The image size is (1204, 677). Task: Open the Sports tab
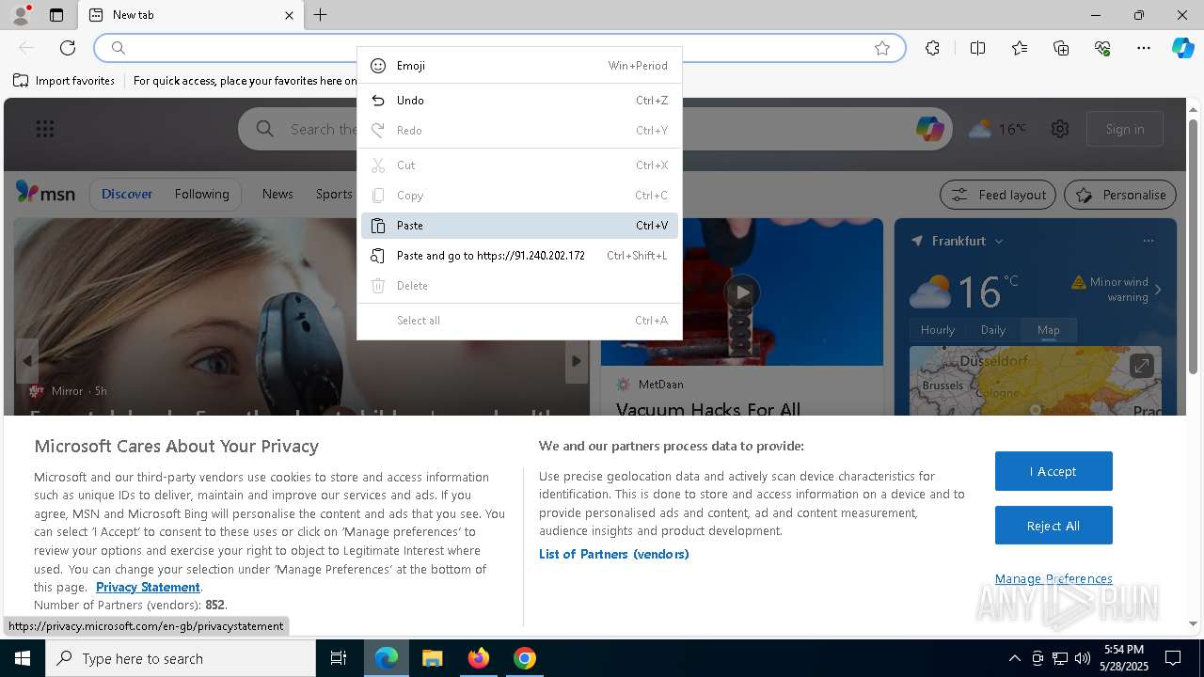334,194
